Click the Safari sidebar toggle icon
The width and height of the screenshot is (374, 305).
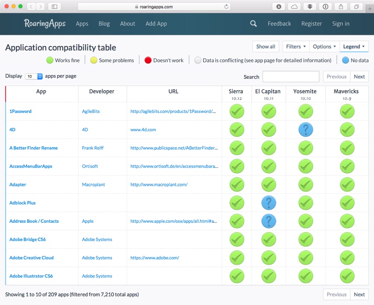click(x=54, y=7)
